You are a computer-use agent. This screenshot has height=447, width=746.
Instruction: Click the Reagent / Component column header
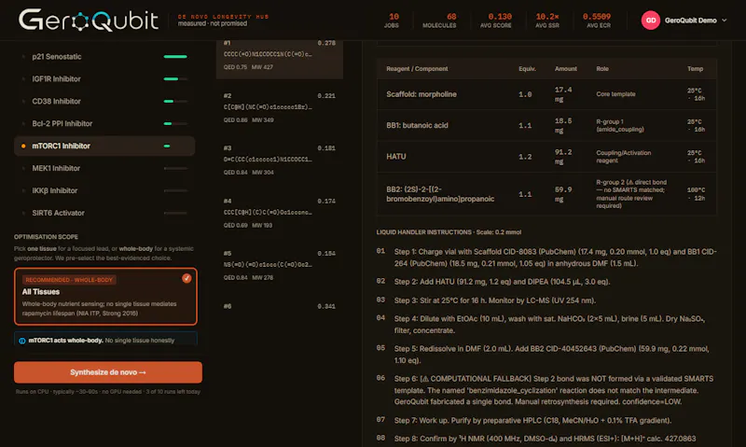click(417, 69)
